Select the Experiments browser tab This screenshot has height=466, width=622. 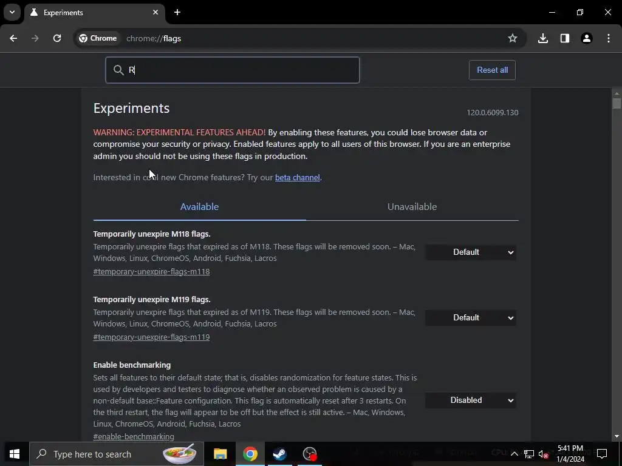click(94, 12)
